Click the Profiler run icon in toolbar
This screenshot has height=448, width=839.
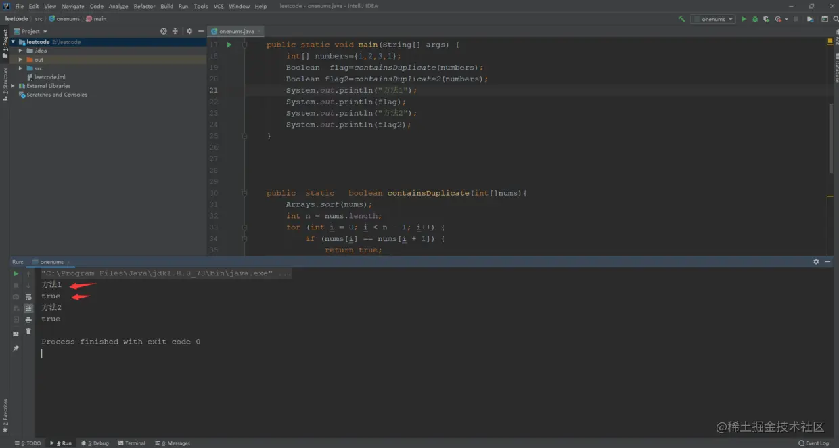pos(778,19)
